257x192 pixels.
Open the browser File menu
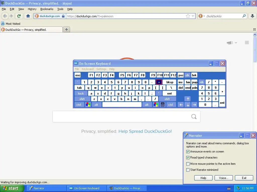click(x=4, y=9)
